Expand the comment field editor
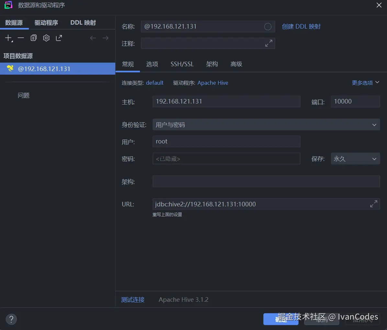 point(269,43)
